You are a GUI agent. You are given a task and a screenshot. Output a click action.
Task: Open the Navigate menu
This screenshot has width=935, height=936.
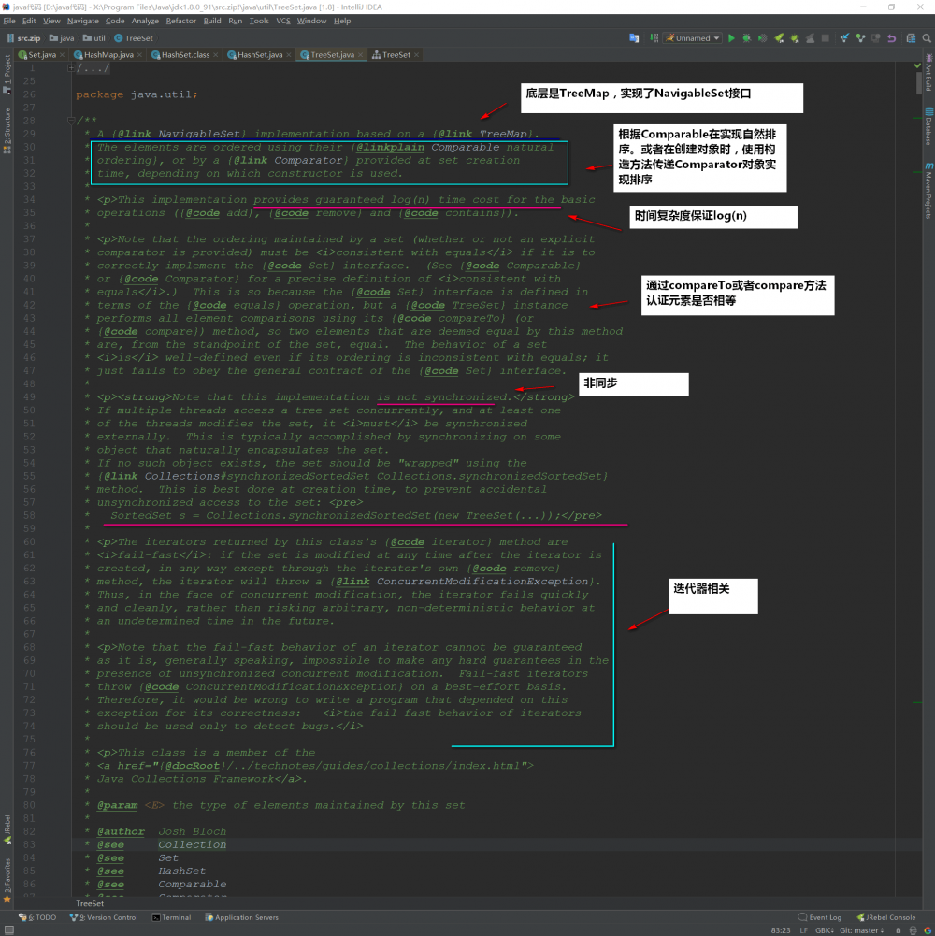point(83,21)
